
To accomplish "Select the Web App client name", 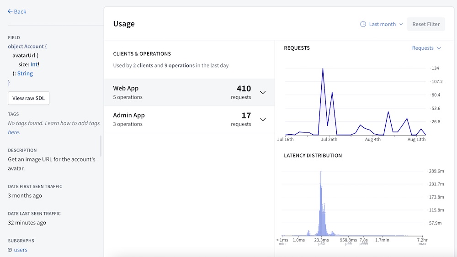I will [126, 88].
